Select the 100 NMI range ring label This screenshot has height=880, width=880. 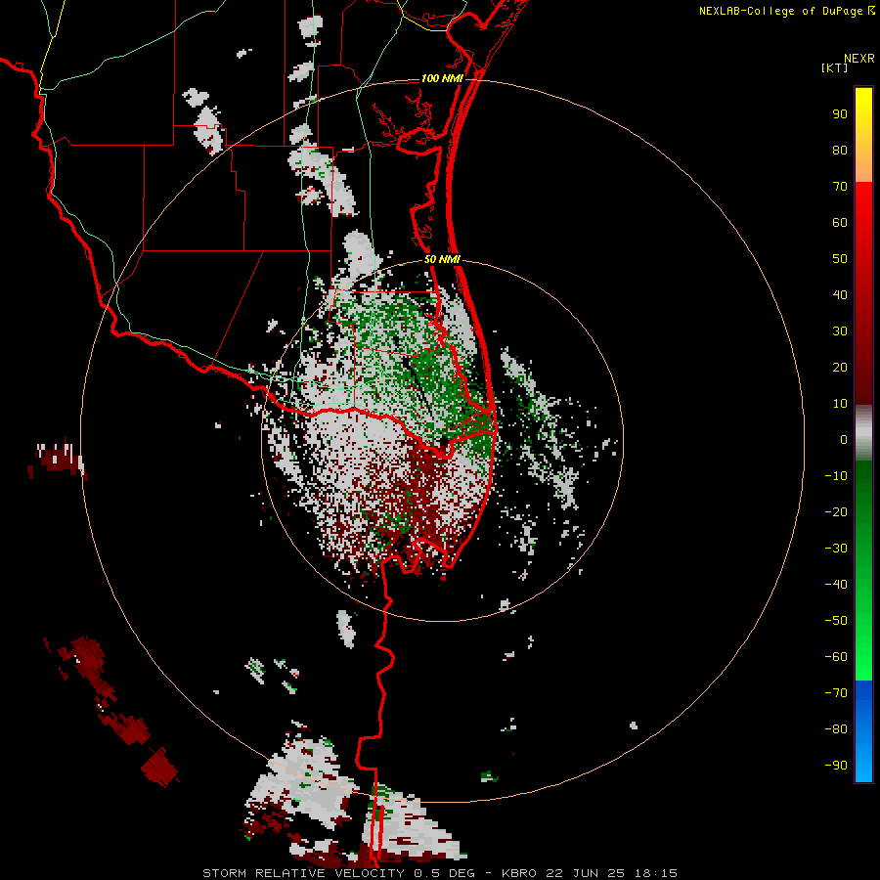click(442, 78)
